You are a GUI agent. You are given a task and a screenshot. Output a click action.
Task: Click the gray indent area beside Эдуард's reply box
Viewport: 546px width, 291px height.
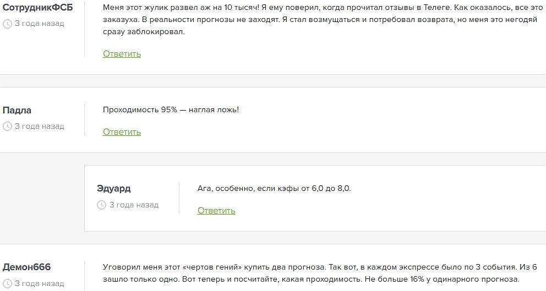[x=42, y=199]
